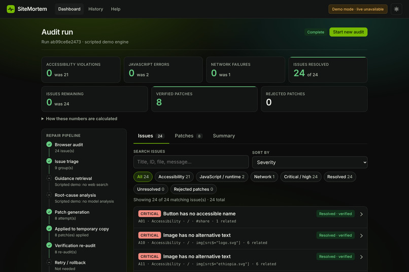Screen dimensions: 409x272
Task: Click Resolved verified badge on A10 row
Action: click(x=335, y=236)
